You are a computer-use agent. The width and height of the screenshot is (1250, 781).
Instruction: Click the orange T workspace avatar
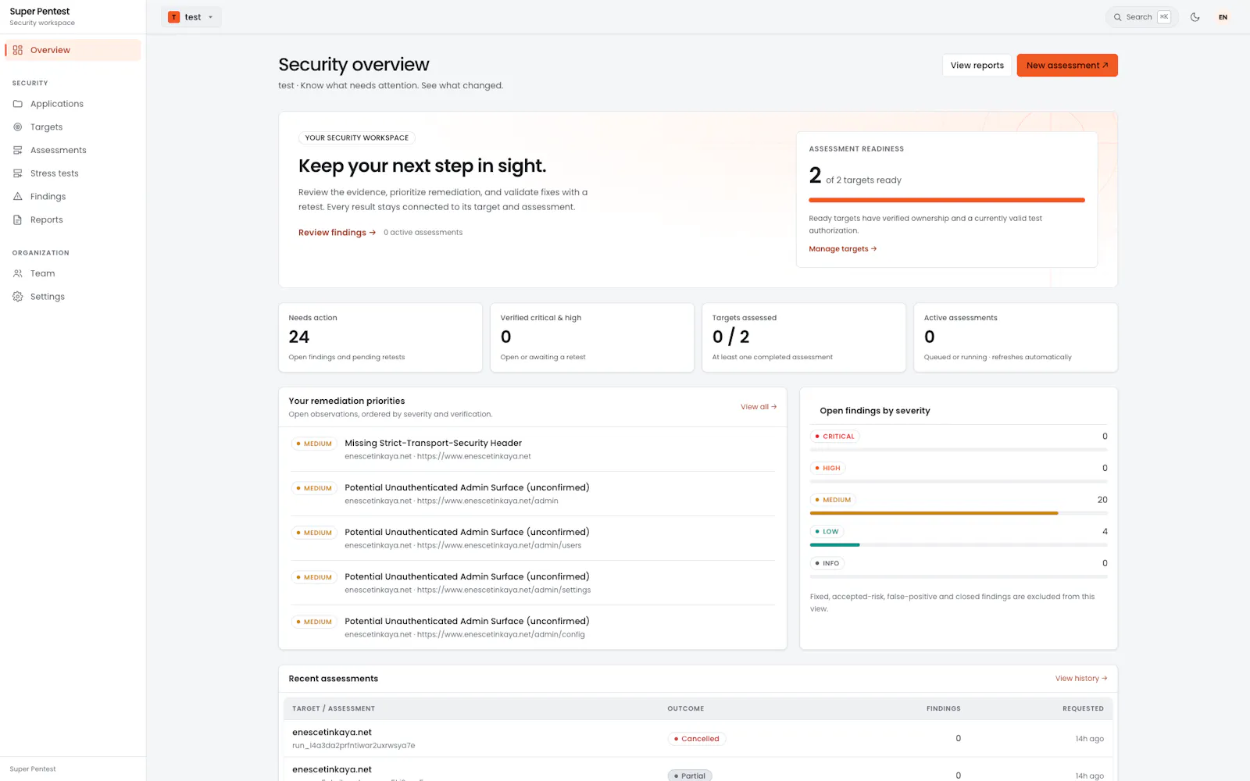173,17
